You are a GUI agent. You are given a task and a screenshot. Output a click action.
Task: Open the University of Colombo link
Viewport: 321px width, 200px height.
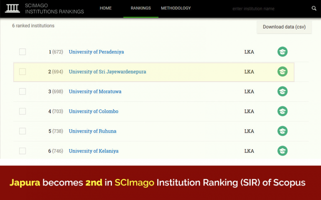pos(94,111)
